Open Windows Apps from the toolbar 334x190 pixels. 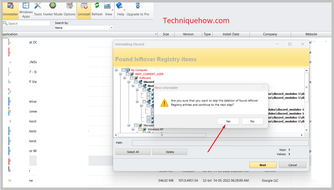[26, 10]
